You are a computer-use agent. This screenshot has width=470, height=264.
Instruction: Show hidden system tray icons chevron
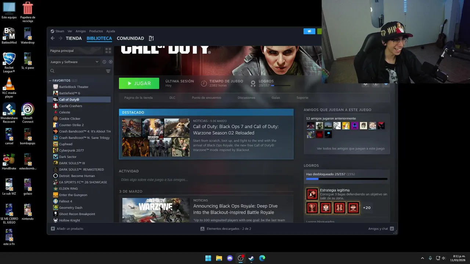[422, 258]
